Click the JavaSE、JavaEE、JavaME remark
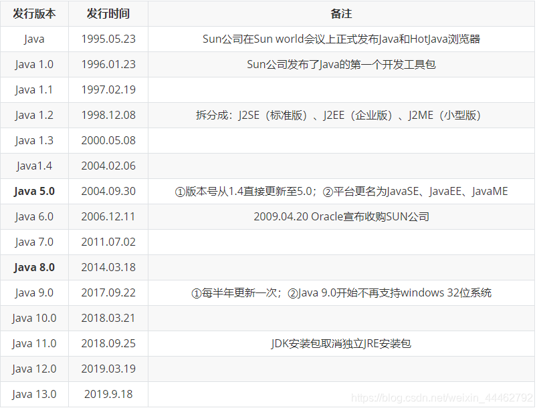The image size is (539, 410). click(x=341, y=191)
